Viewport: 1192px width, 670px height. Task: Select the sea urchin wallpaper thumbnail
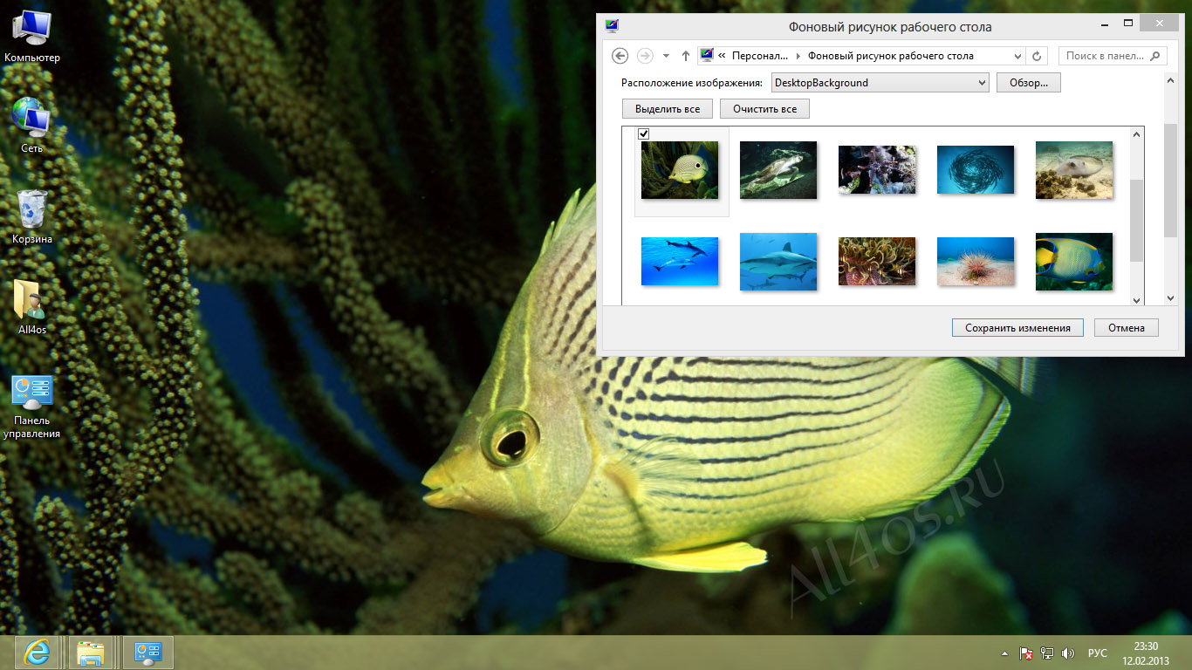(x=976, y=261)
